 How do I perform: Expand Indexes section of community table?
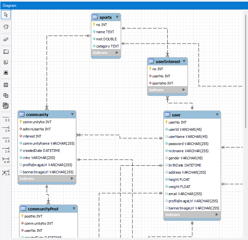tap(72, 179)
